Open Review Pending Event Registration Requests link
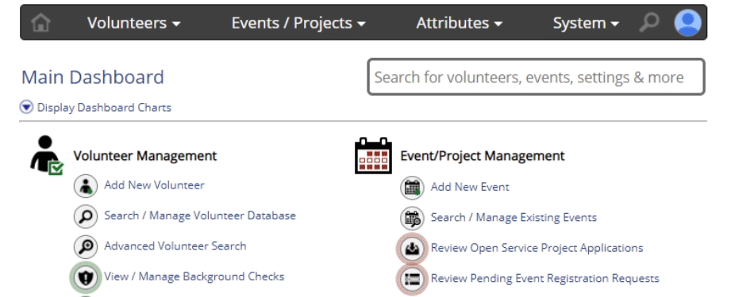 [x=544, y=278]
